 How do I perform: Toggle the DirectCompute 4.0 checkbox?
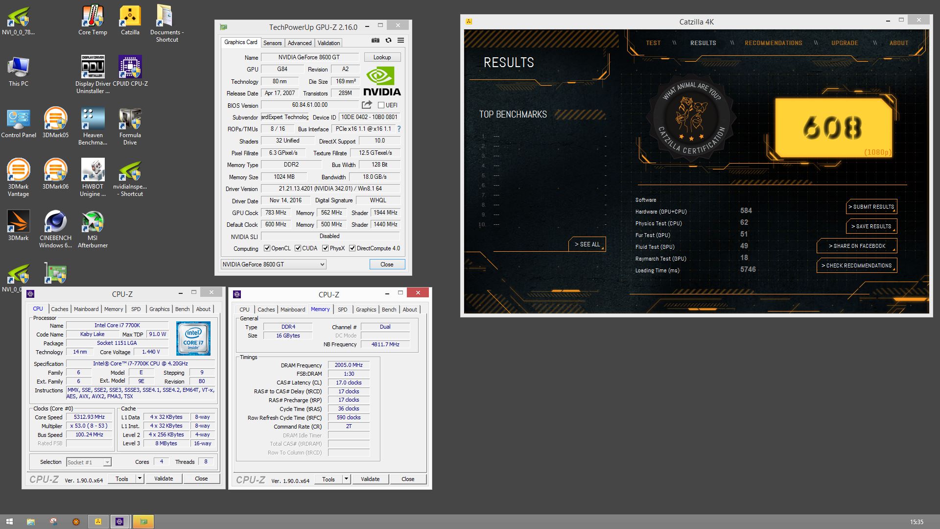click(352, 248)
